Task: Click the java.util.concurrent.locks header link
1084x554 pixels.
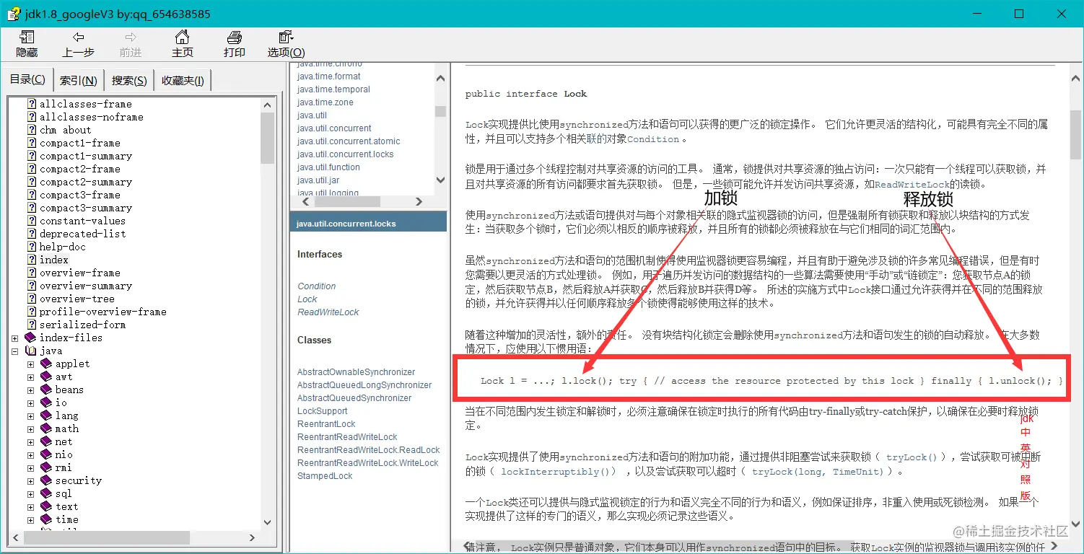Action: [346, 224]
